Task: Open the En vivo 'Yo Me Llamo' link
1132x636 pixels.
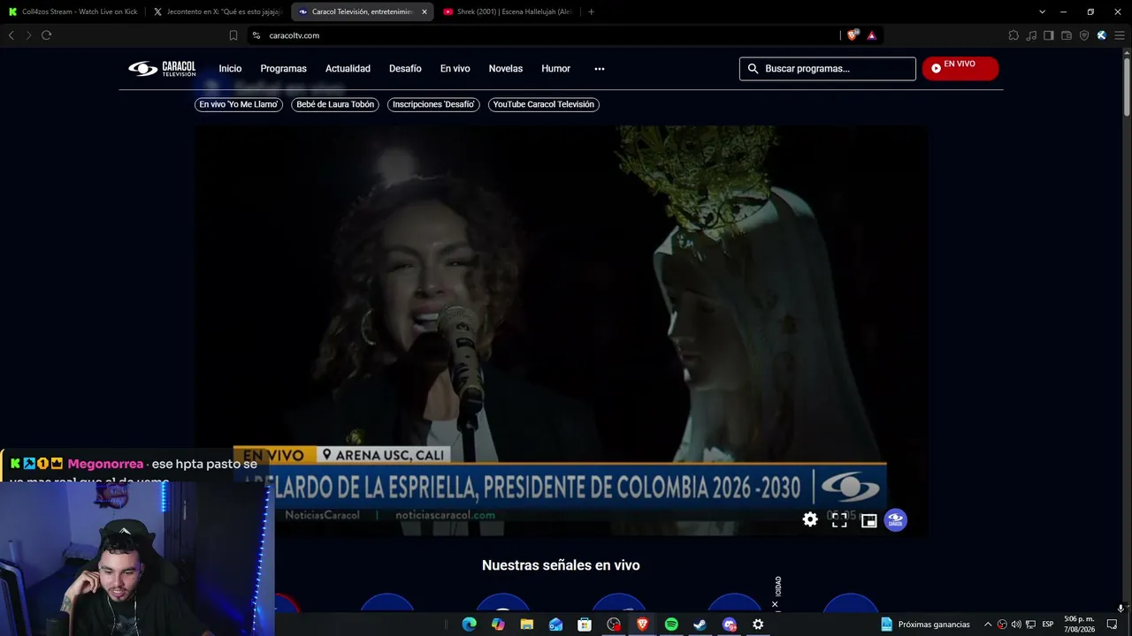Action: pyautogui.click(x=239, y=104)
